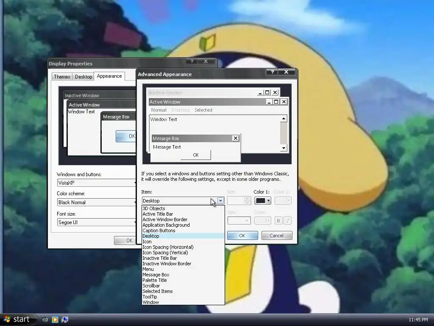Switch to Desktop tab in Display Properties
The height and width of the screenshot is (326, 434).
[83, 77]
